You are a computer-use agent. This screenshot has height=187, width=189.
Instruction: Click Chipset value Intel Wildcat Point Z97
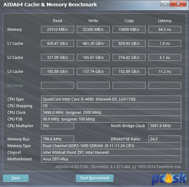tap(111, 152)
